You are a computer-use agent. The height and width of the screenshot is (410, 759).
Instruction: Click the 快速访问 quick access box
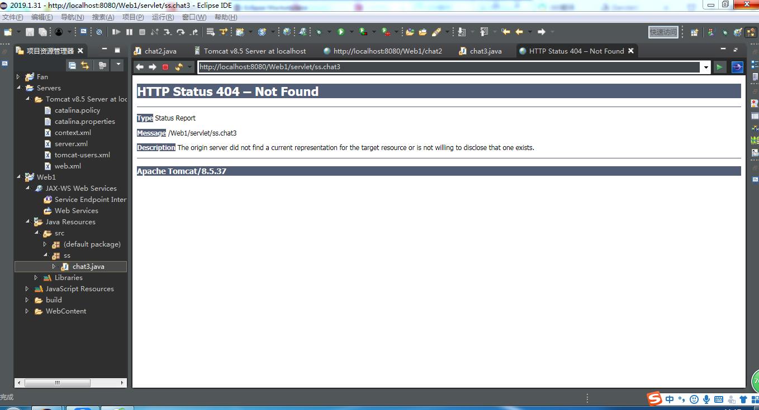pyautogui.click(x=663, y=32)
